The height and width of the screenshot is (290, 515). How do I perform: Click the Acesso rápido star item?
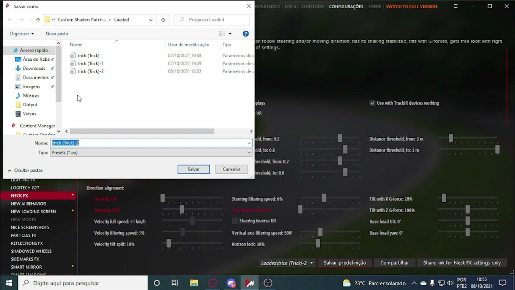[34, 50]
